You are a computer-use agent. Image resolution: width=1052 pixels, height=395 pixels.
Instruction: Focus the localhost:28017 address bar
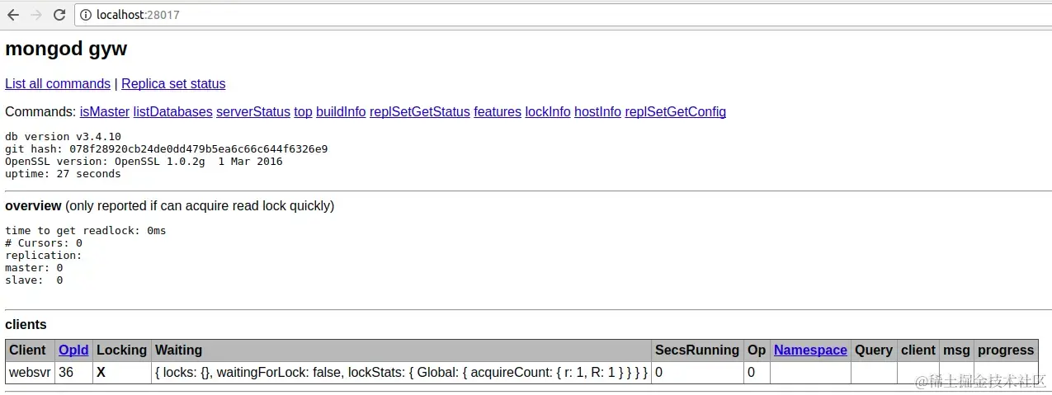click(x=564, y=15)
